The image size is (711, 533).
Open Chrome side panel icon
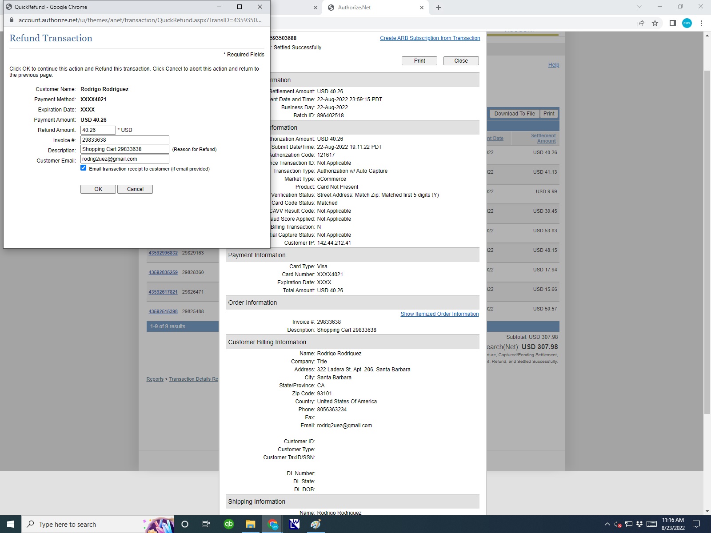673,23
